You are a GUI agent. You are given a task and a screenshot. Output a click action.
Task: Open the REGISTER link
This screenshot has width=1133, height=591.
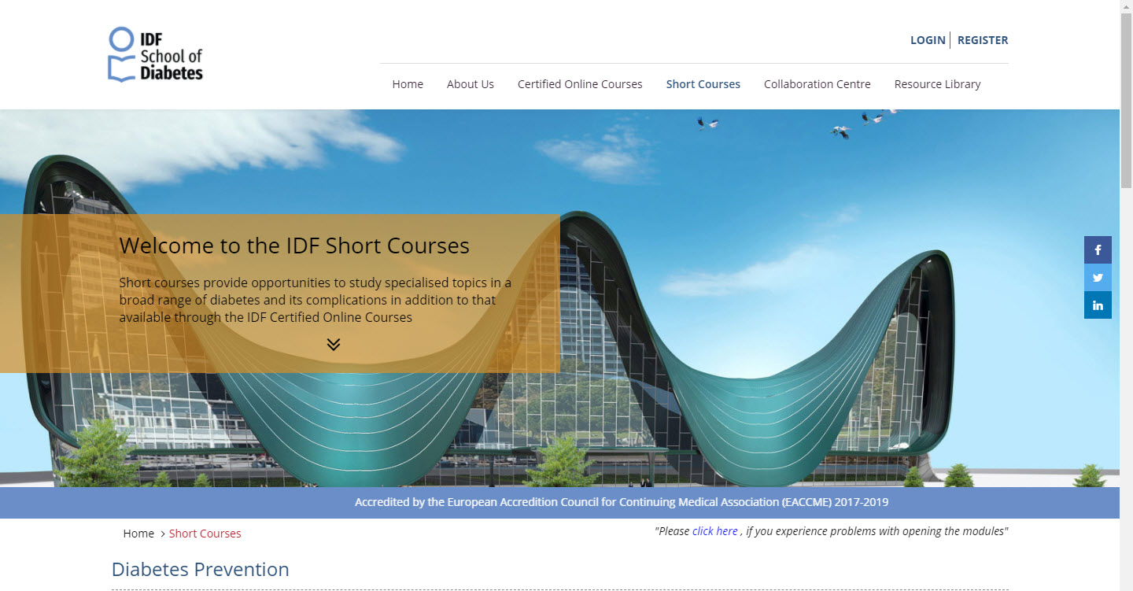(982, 40)
